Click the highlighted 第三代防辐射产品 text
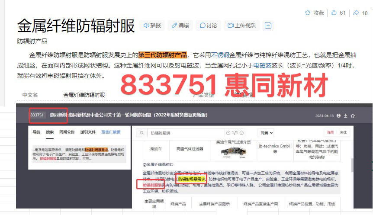 point(162,55)
